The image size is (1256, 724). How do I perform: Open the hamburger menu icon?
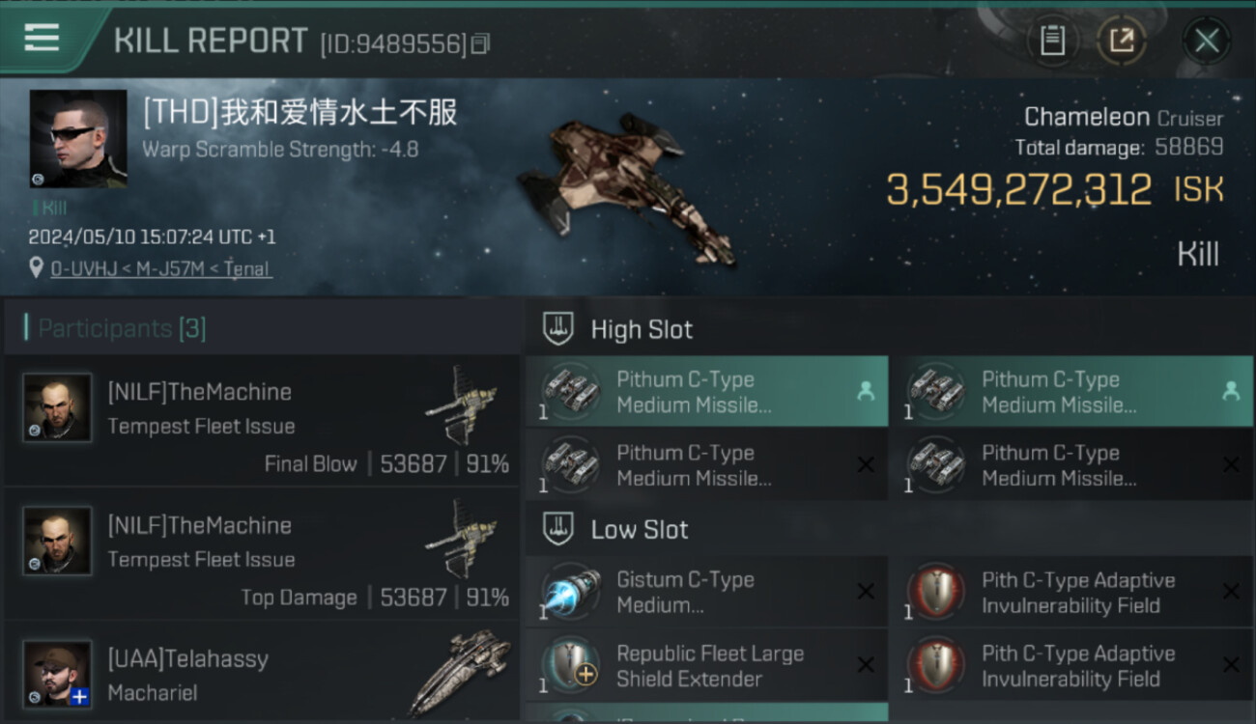tap(42, 39)
